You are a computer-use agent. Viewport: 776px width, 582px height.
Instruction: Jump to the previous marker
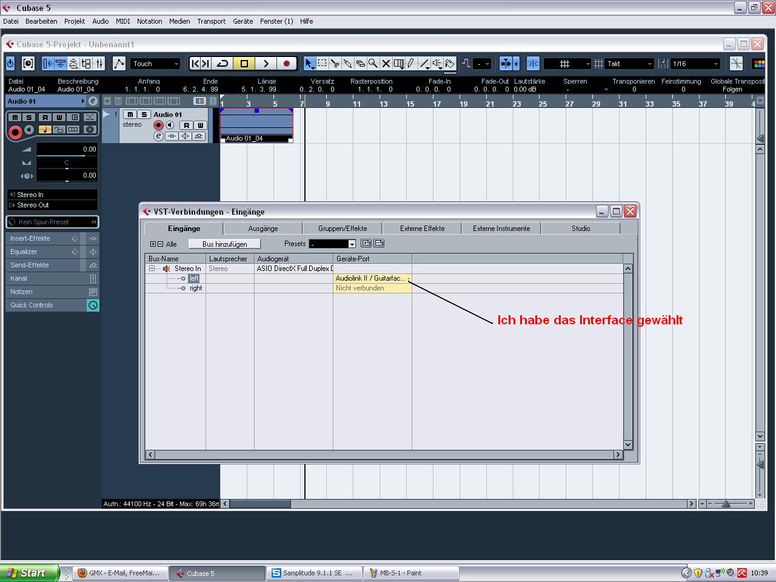(195, 63)
